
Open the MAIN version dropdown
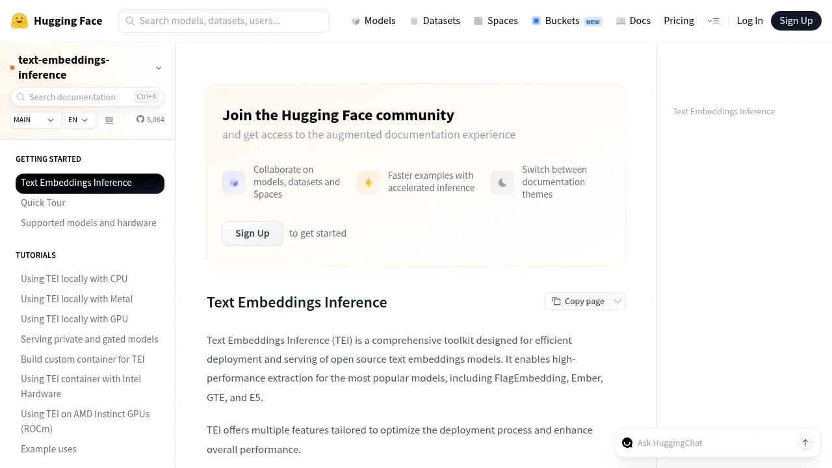point(36,120)
